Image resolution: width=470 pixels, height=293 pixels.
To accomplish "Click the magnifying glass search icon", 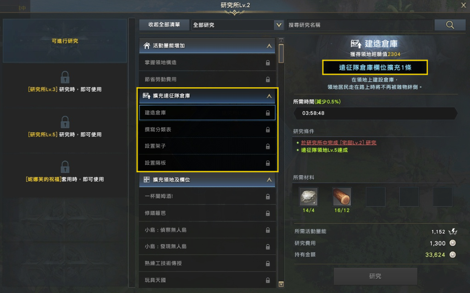I will (449, 25).
